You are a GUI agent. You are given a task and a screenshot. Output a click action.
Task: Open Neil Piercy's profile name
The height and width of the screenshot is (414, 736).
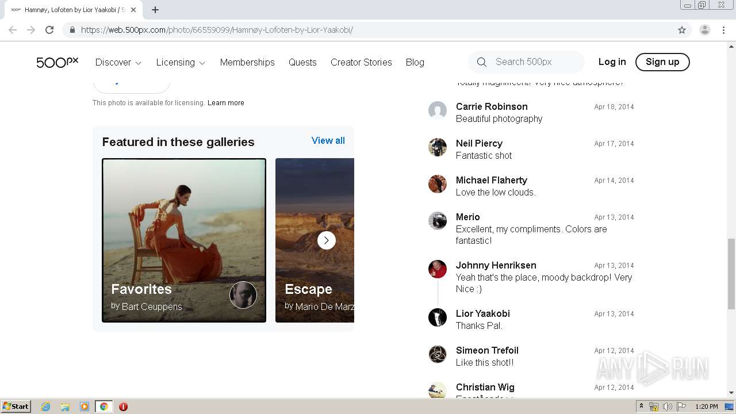(479, 143)
